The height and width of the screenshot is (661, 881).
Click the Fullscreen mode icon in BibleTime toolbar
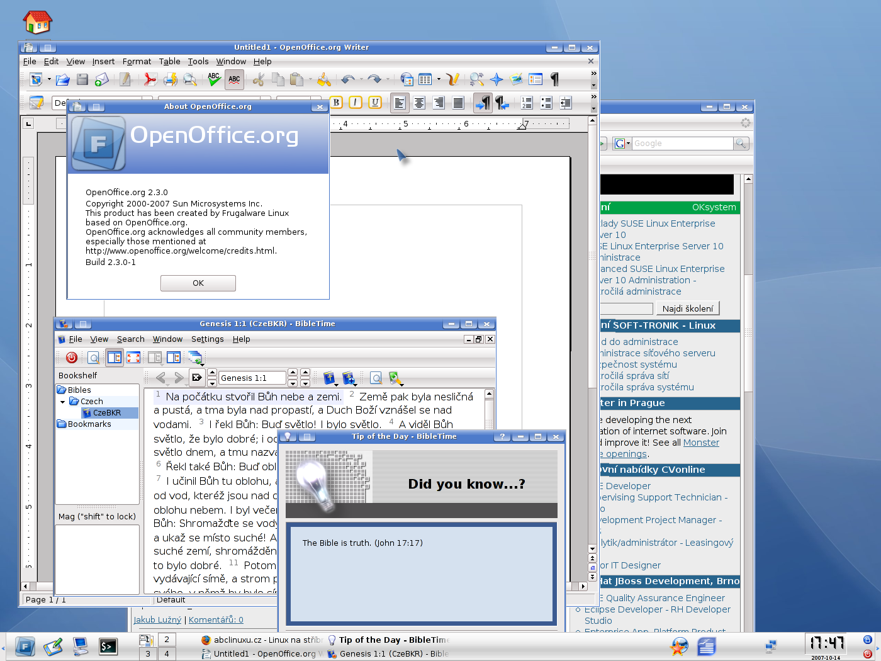[x=133, y=358]
